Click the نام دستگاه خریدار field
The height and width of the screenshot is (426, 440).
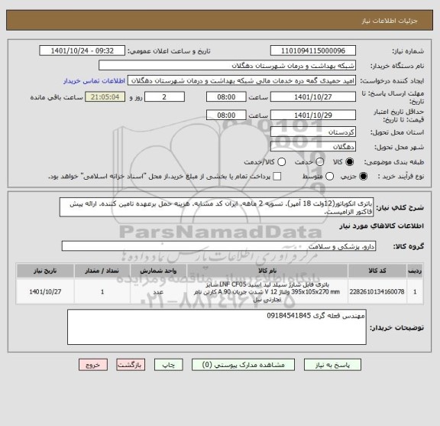[227, 66]
